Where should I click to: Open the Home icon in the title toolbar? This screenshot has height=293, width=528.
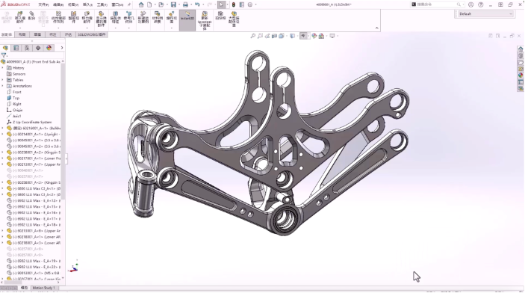tap(141, 4)
